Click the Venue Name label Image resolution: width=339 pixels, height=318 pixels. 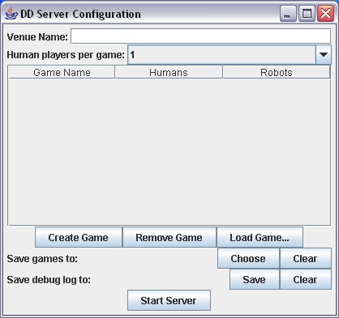click(x=37, y=36)
